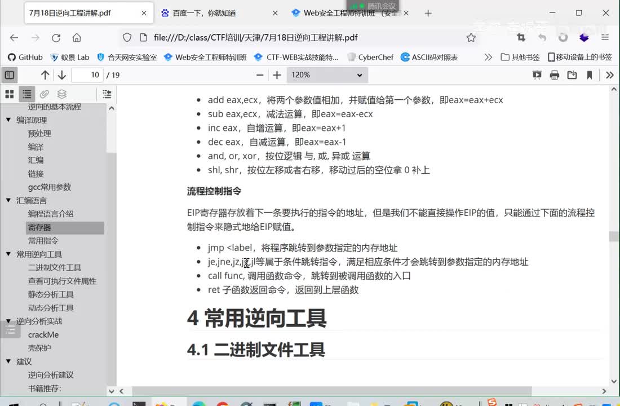Open GitHub bookmark
Viewport: 620px width, 406px height.
point(25,57)
